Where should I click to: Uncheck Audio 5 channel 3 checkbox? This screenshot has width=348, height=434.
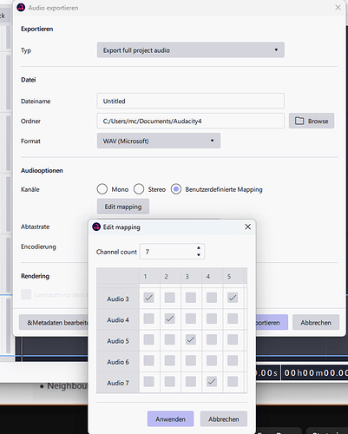pyautogui.click(x=191, y=339)
